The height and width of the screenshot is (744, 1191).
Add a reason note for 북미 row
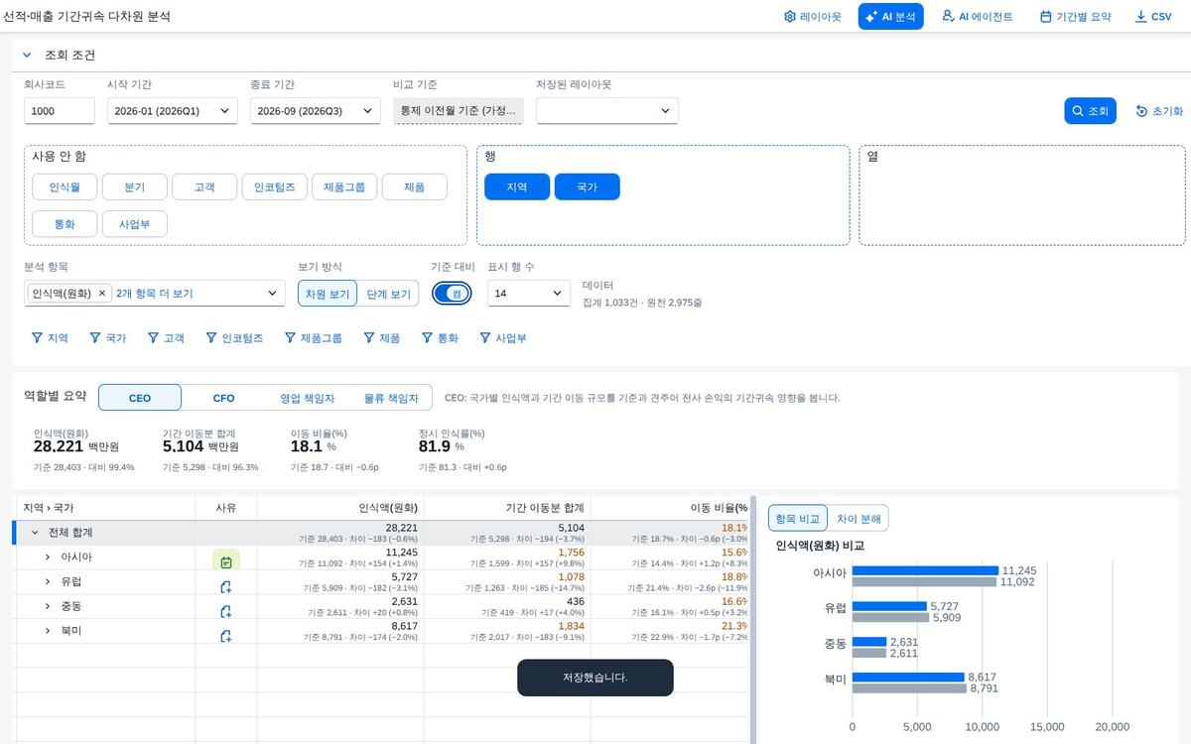tap(226, 635)
